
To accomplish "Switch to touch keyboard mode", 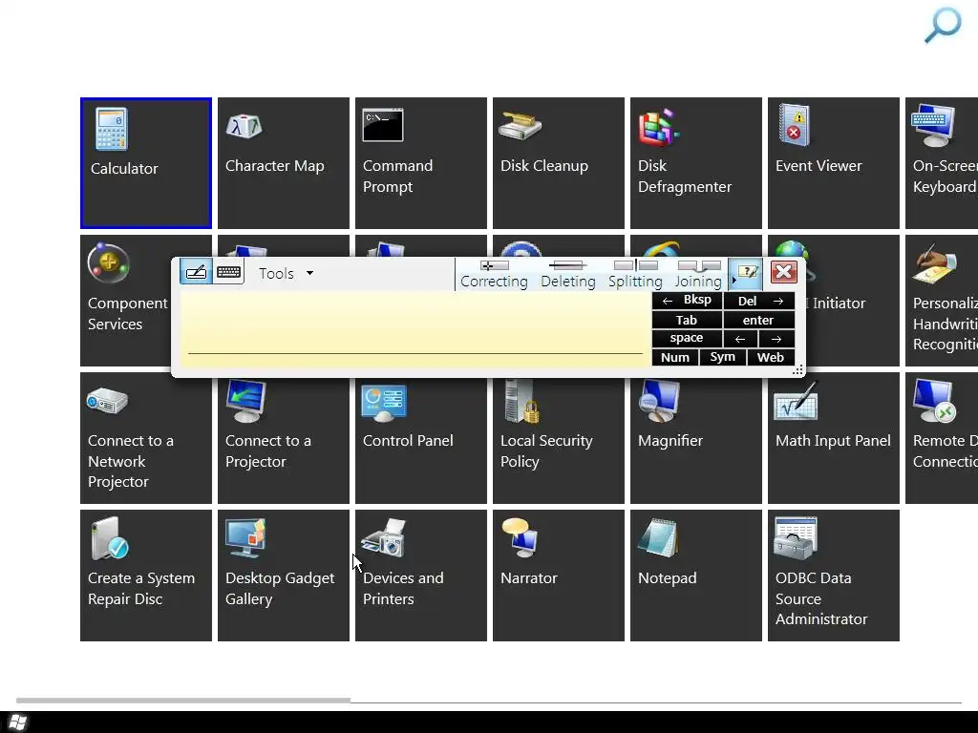I will click(229, 272).
